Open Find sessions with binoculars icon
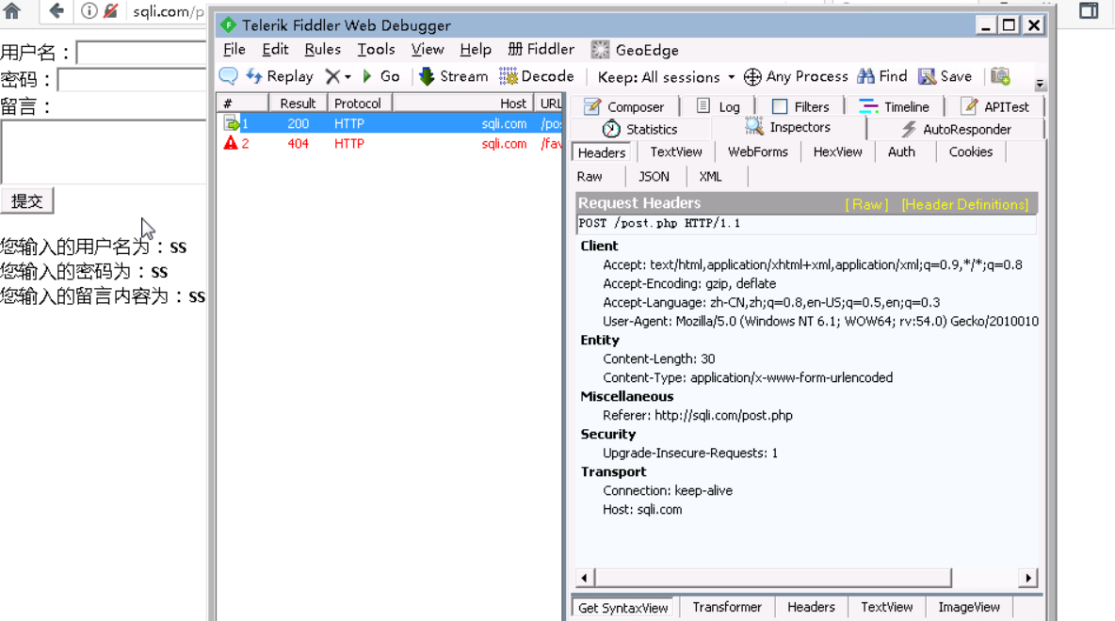The width and height of the screenshot is (1115, 621). click(882, 76)
